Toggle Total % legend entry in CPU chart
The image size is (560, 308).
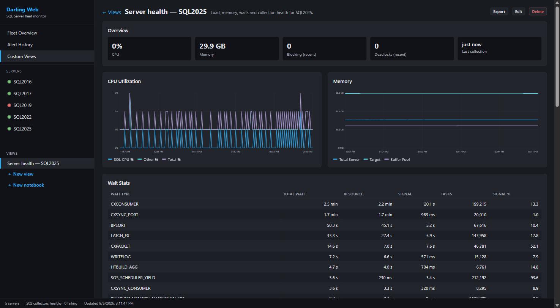coord(171,160)
